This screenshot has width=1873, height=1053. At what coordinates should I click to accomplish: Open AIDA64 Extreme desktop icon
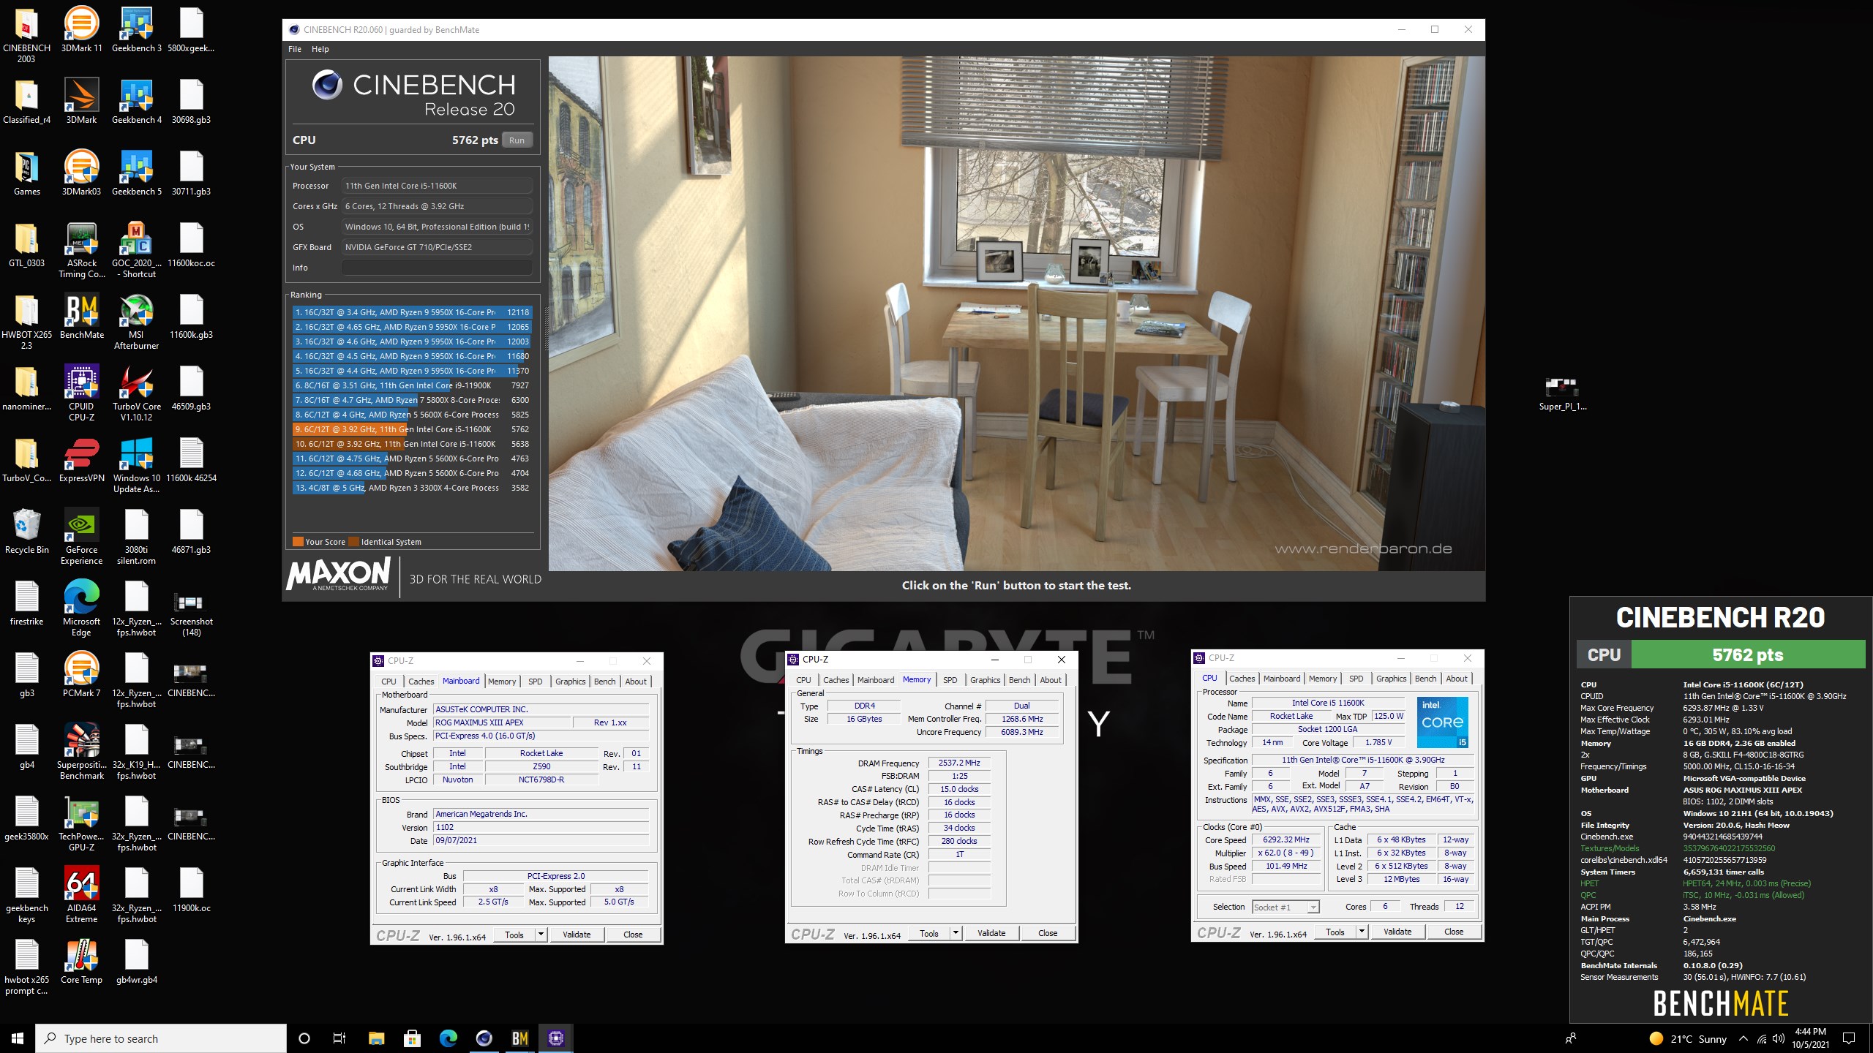(81, 895)
